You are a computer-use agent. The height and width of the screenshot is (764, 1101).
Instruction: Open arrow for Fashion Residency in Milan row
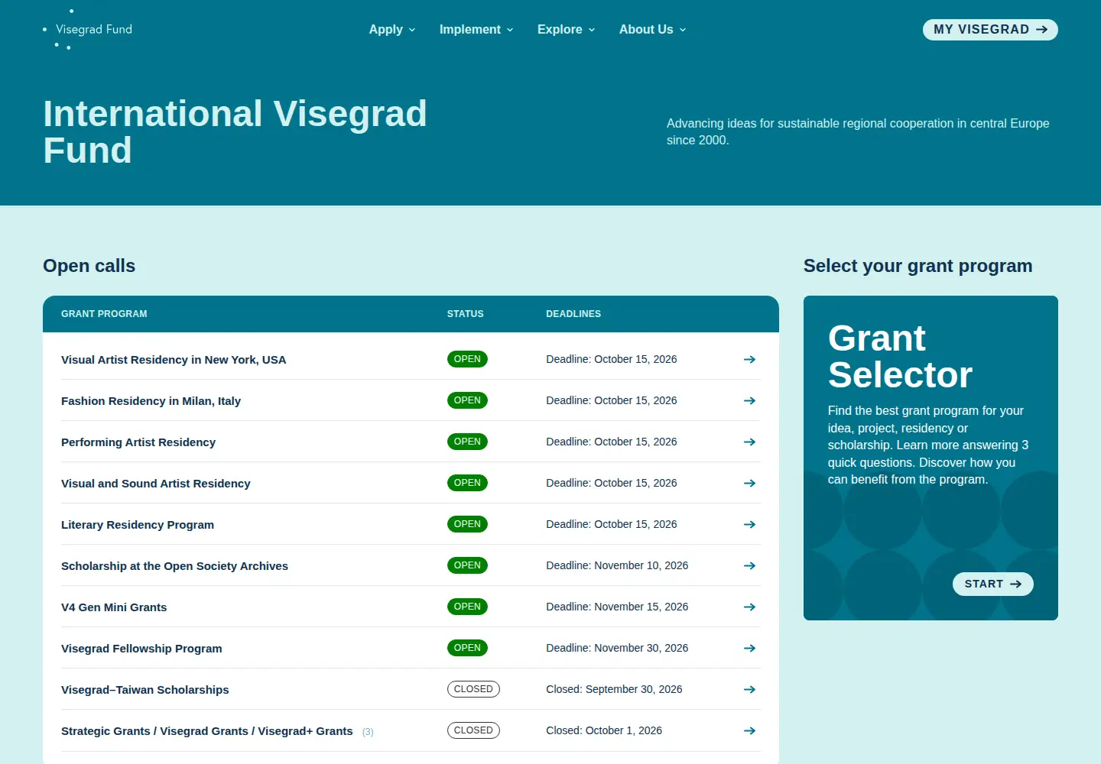[749, 400]
